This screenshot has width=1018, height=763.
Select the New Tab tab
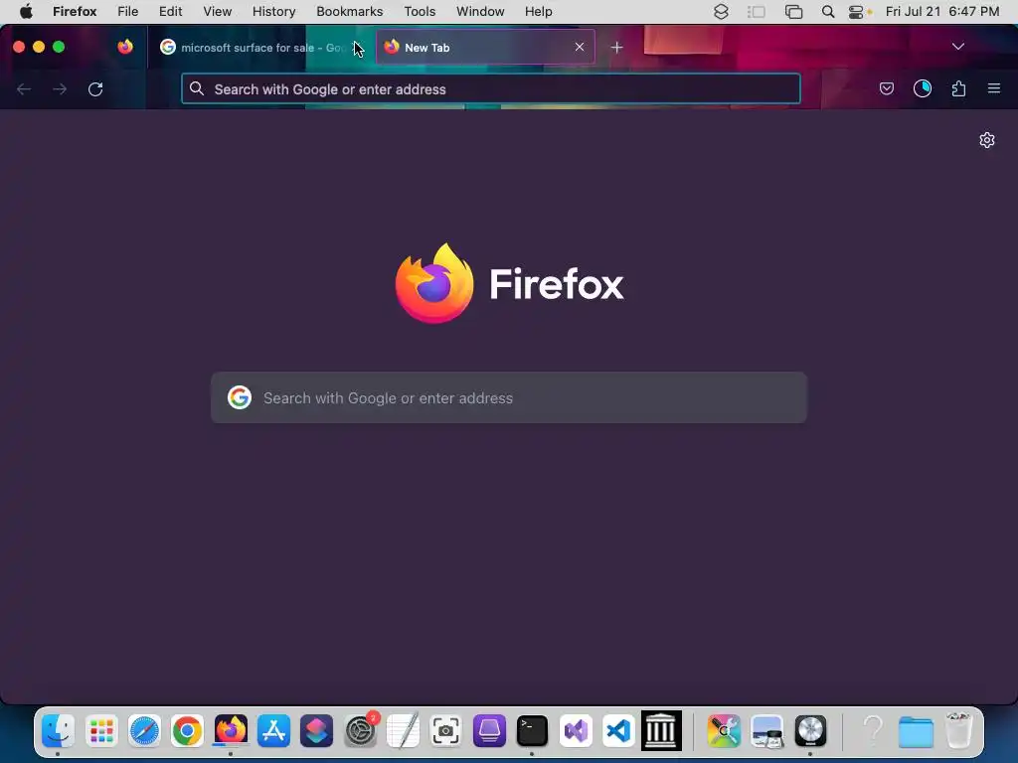[x=485, y=48]
